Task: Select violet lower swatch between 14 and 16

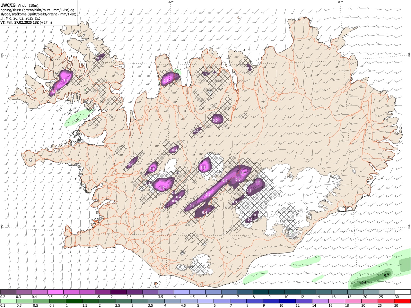Action: point(320,301)
